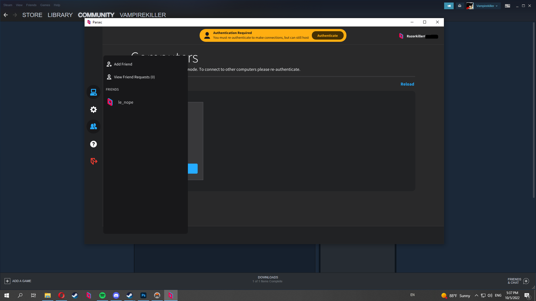Open Steam LIBRARY tab
The height and width of the screenshot is (301, 536).
(60, 15)
